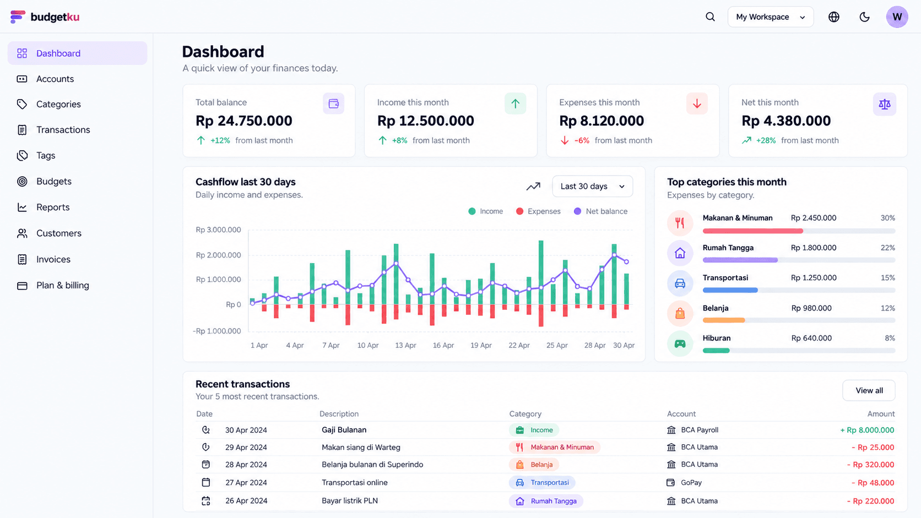
Task: Click Belanja shopping bag icon in categories
Action: [680, 314]
